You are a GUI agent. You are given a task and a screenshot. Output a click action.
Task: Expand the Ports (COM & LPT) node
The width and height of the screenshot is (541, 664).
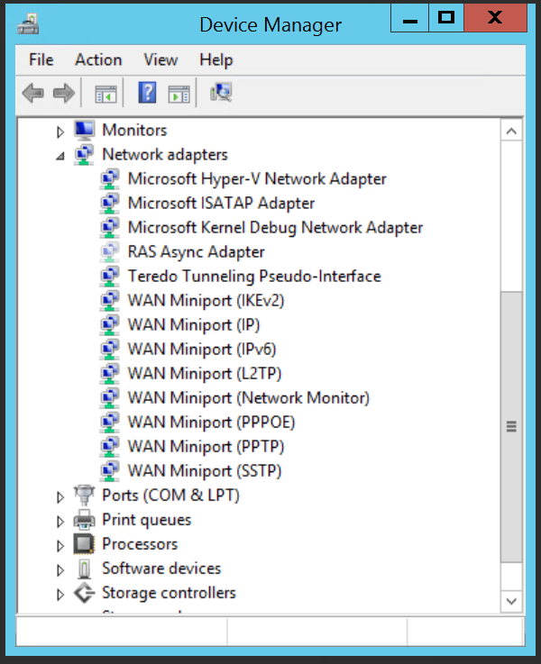[x=60, y=497]
